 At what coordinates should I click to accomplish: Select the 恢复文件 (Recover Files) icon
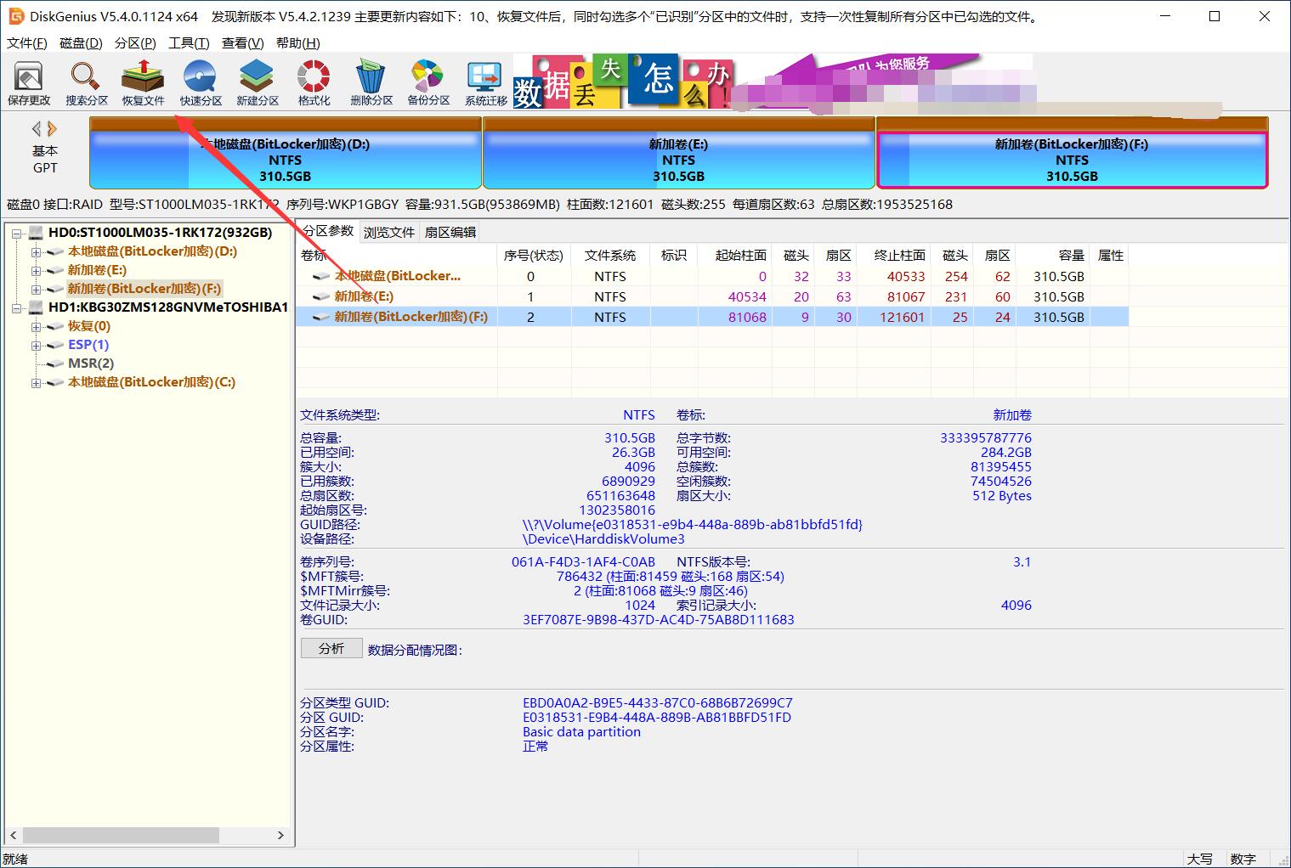coord(142,82)
